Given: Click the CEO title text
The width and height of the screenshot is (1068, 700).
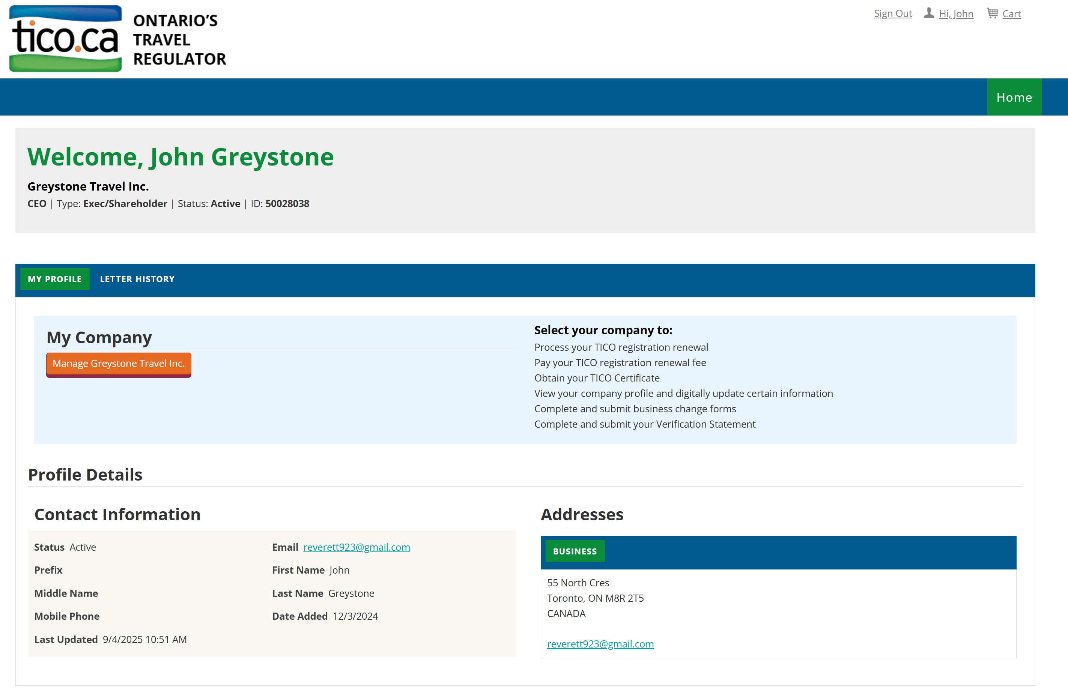Looking at the screenshot, I should tap(37, 203).
